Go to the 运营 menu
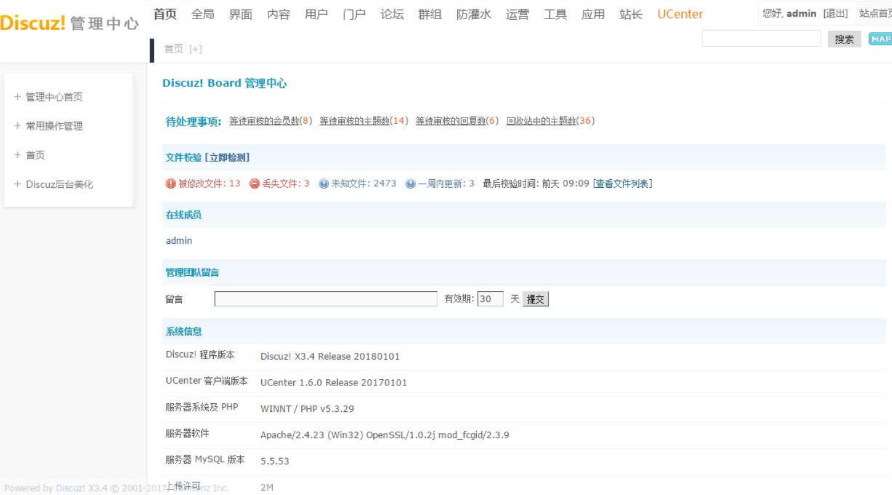The image size is (892, 495). (x=517, y=14)
